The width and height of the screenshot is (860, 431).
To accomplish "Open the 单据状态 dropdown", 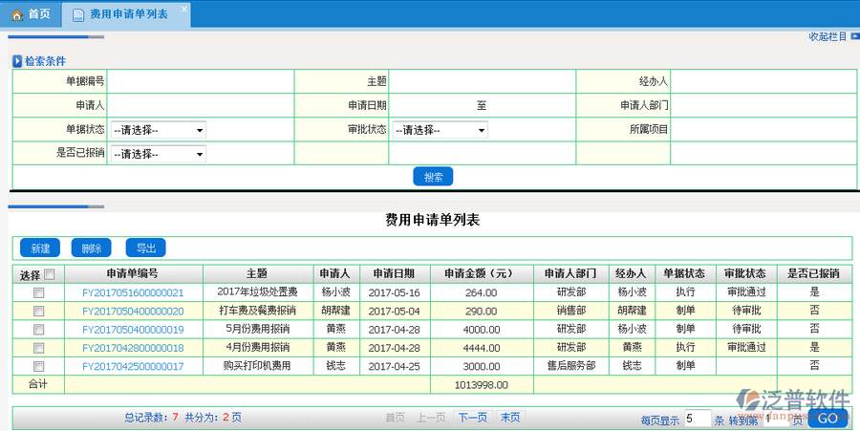I will 158,130.
